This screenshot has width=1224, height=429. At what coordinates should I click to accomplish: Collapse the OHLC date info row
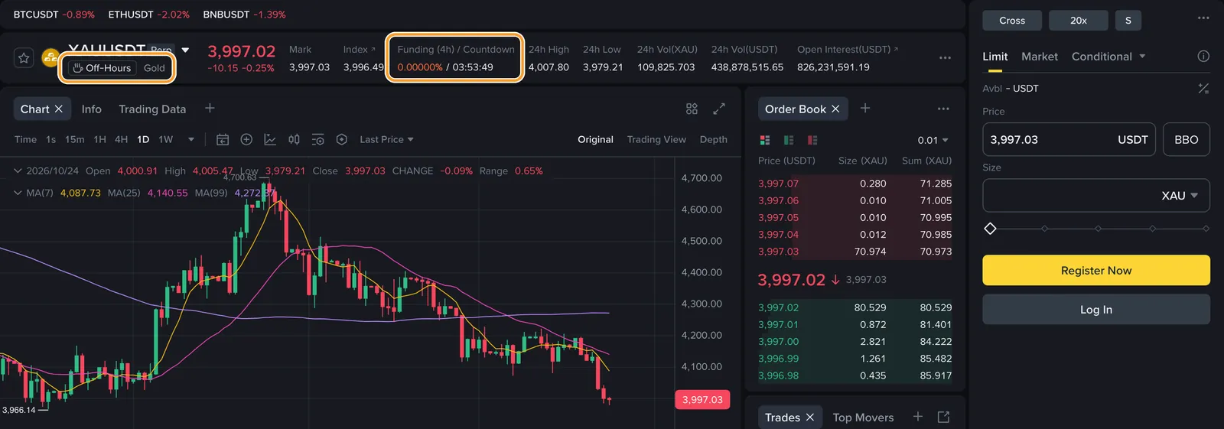coord(18,171)
